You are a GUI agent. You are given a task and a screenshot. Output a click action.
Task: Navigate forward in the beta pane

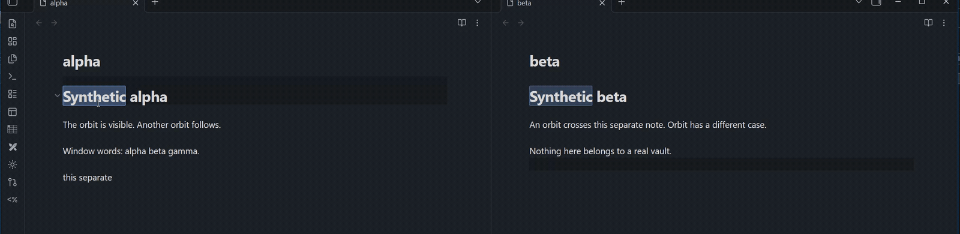click(x=521, y=23)
